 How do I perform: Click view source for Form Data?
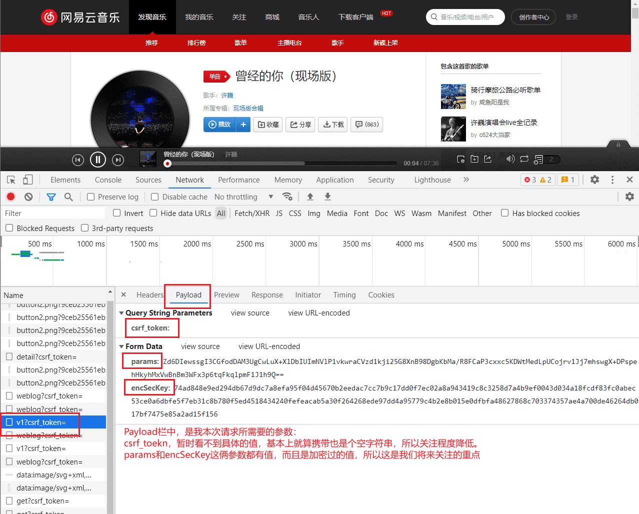coord(200,346)
